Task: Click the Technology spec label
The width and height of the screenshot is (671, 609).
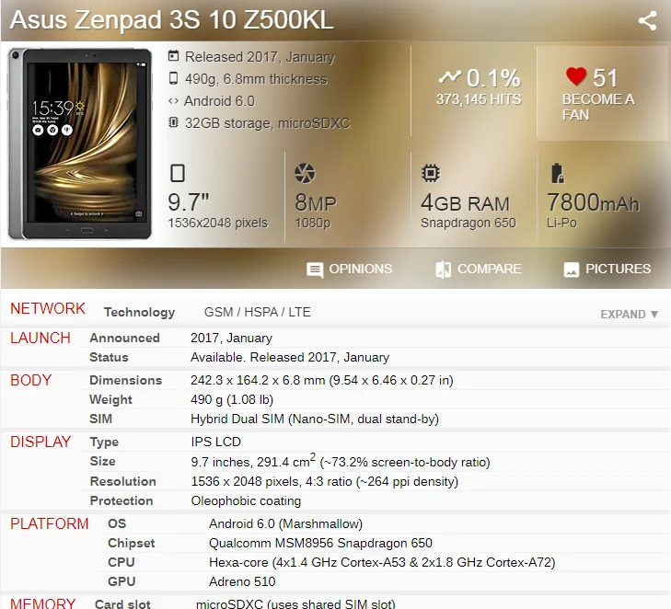Action: [140, 313]
